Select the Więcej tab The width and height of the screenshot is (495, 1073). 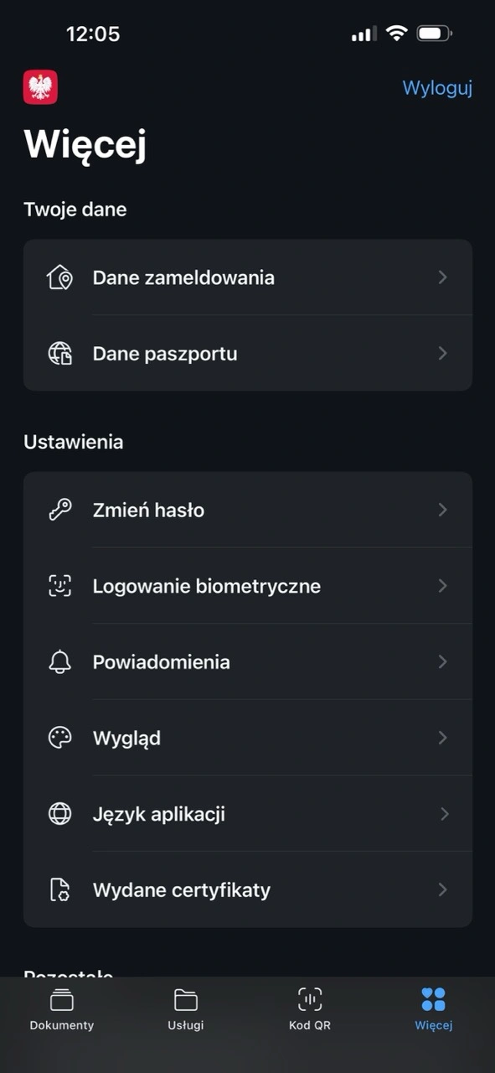pos(434,1009)
